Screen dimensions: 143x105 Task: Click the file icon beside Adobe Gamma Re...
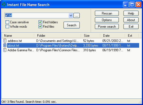click(5, 50)
